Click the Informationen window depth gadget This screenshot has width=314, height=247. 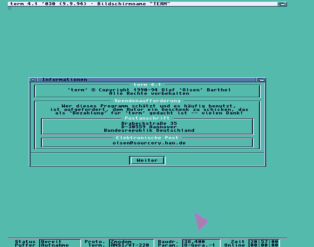pyautogui.click(x=261, y=80)
